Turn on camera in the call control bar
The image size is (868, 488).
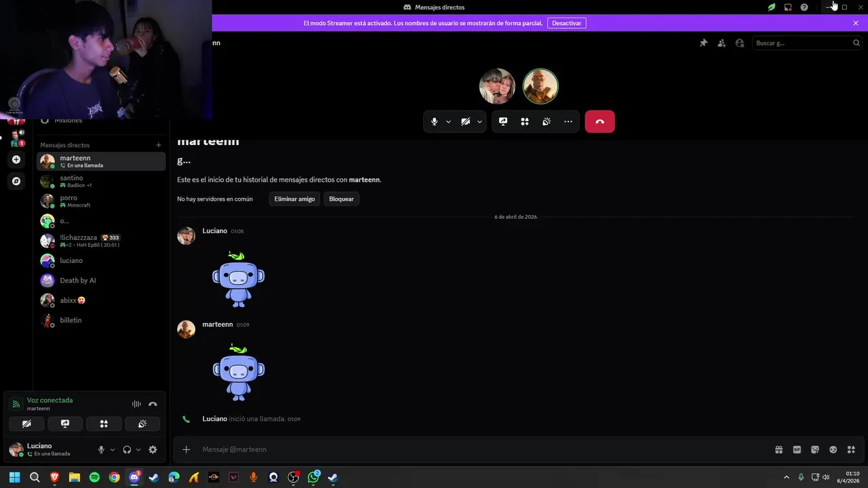[465, 121]
